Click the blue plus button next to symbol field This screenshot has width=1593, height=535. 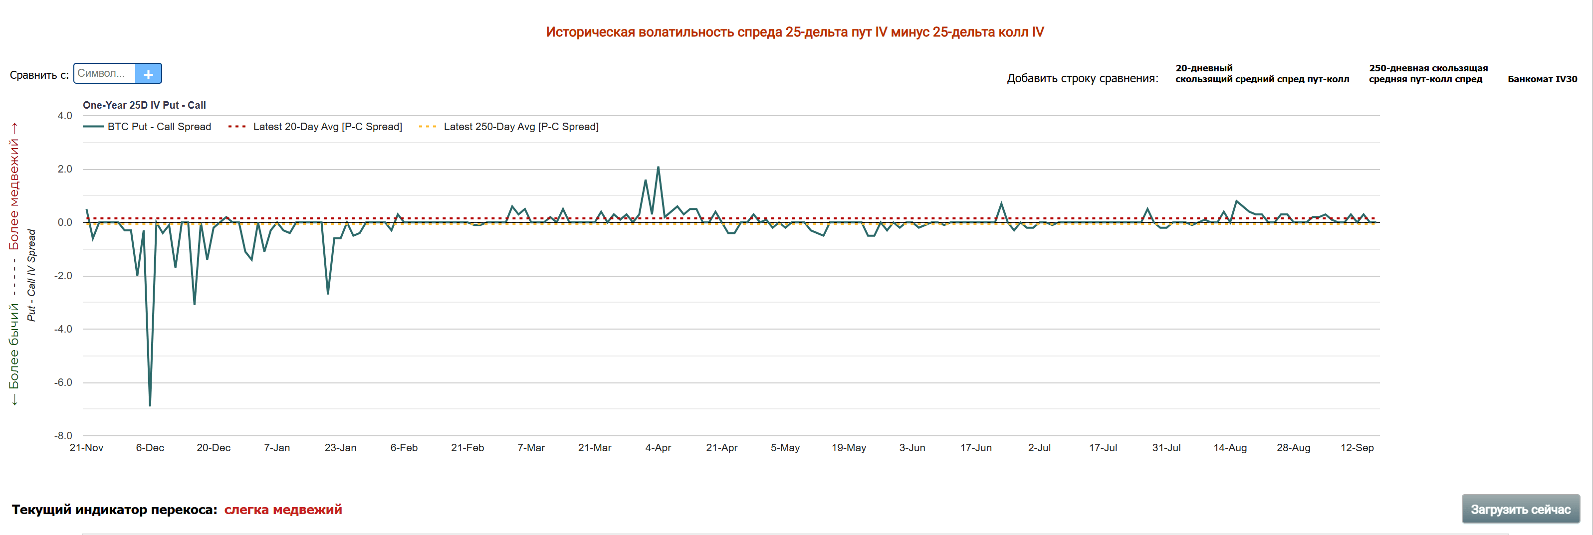click(148, 73)
